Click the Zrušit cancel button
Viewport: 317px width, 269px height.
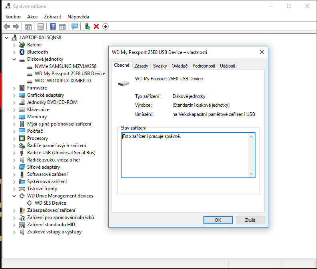[250, 220]
